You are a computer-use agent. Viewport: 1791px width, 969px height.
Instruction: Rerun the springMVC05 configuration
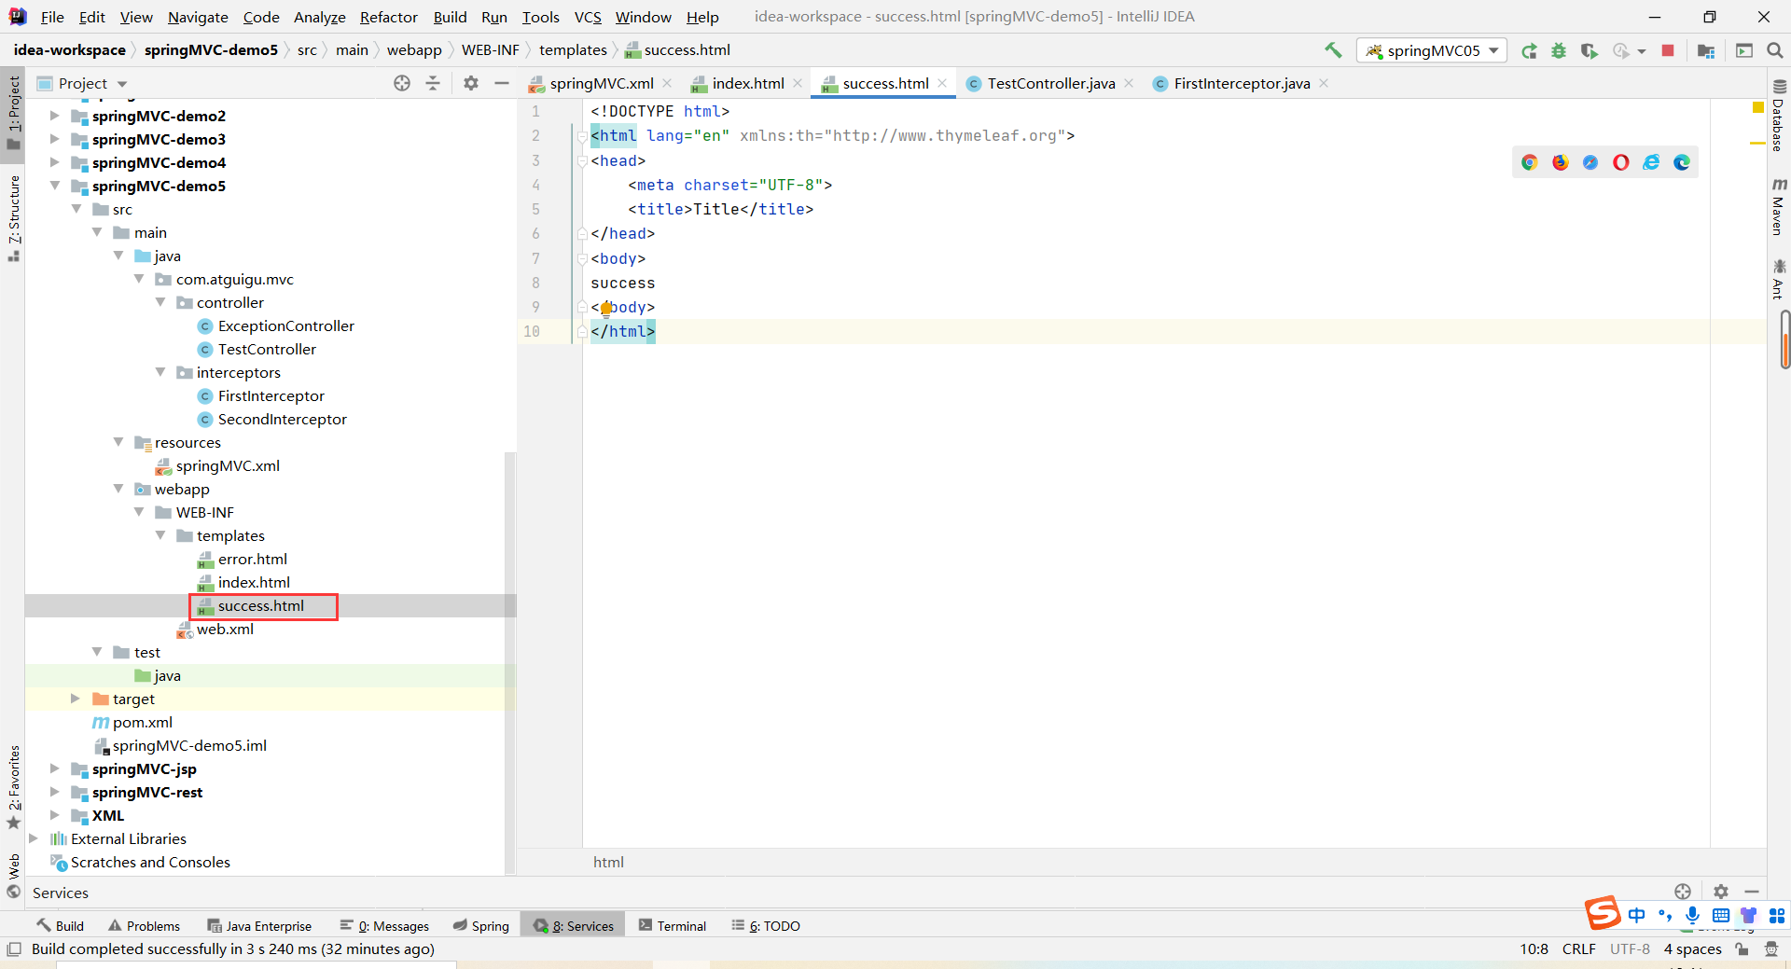coord(1529,50)
